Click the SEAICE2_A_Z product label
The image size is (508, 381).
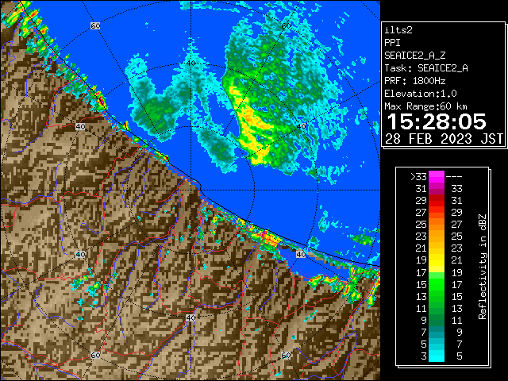click(415, 56)
